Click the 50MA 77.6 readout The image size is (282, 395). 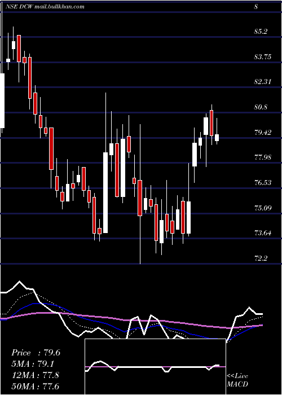tap(35, 386)
